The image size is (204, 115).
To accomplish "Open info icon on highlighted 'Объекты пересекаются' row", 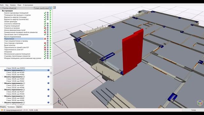I will [x=48, y=70].
